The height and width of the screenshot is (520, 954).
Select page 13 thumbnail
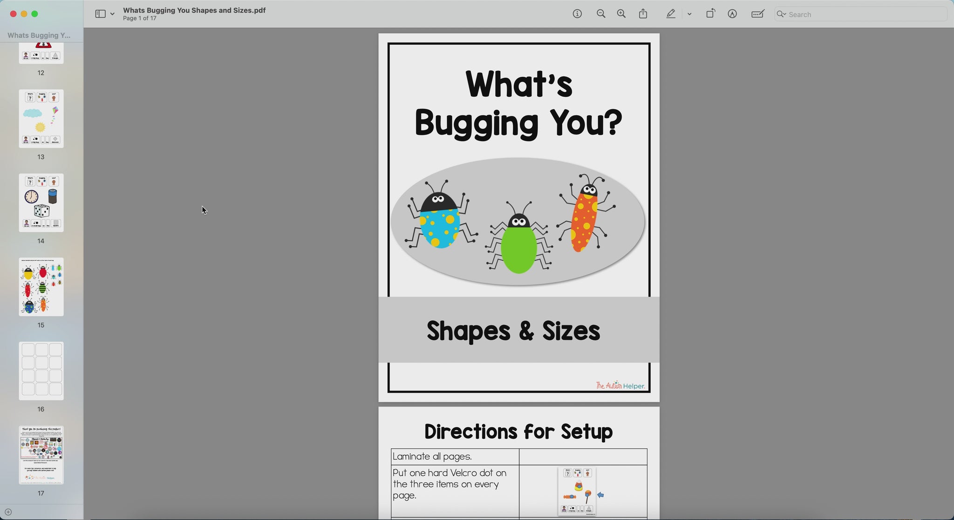41,119
